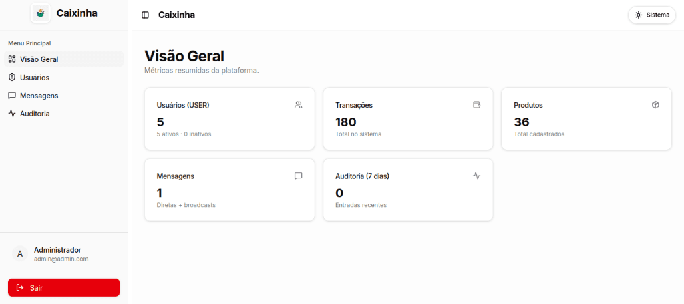Click the Transações card title

[354, 105]
